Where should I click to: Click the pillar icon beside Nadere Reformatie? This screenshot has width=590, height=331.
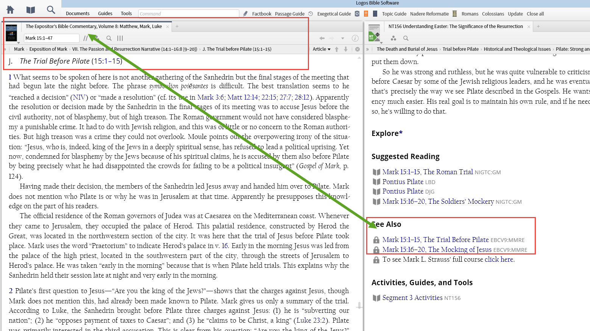(x=454, y=14)
